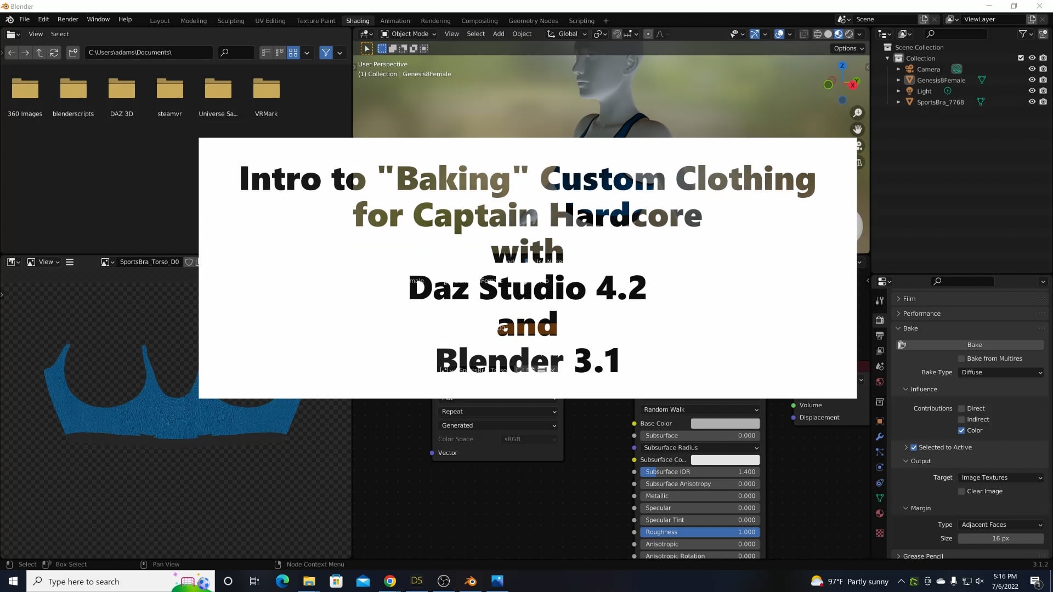
Task: Select rendered viewport shading
Action: [849, 34]
